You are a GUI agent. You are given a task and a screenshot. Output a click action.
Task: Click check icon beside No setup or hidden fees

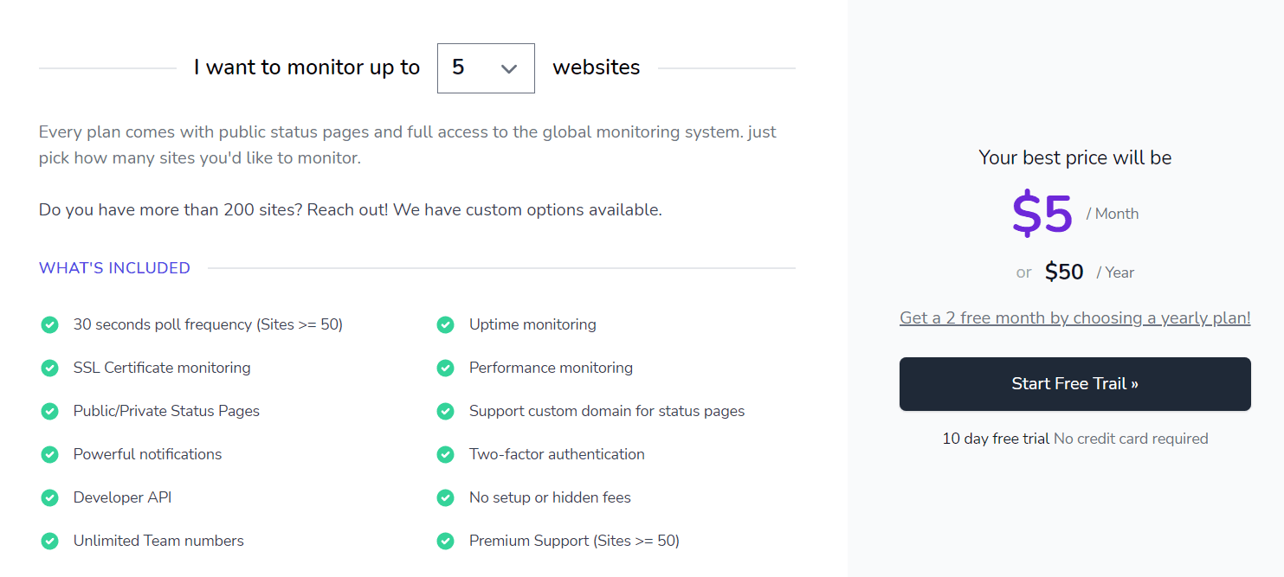(445, 497)
